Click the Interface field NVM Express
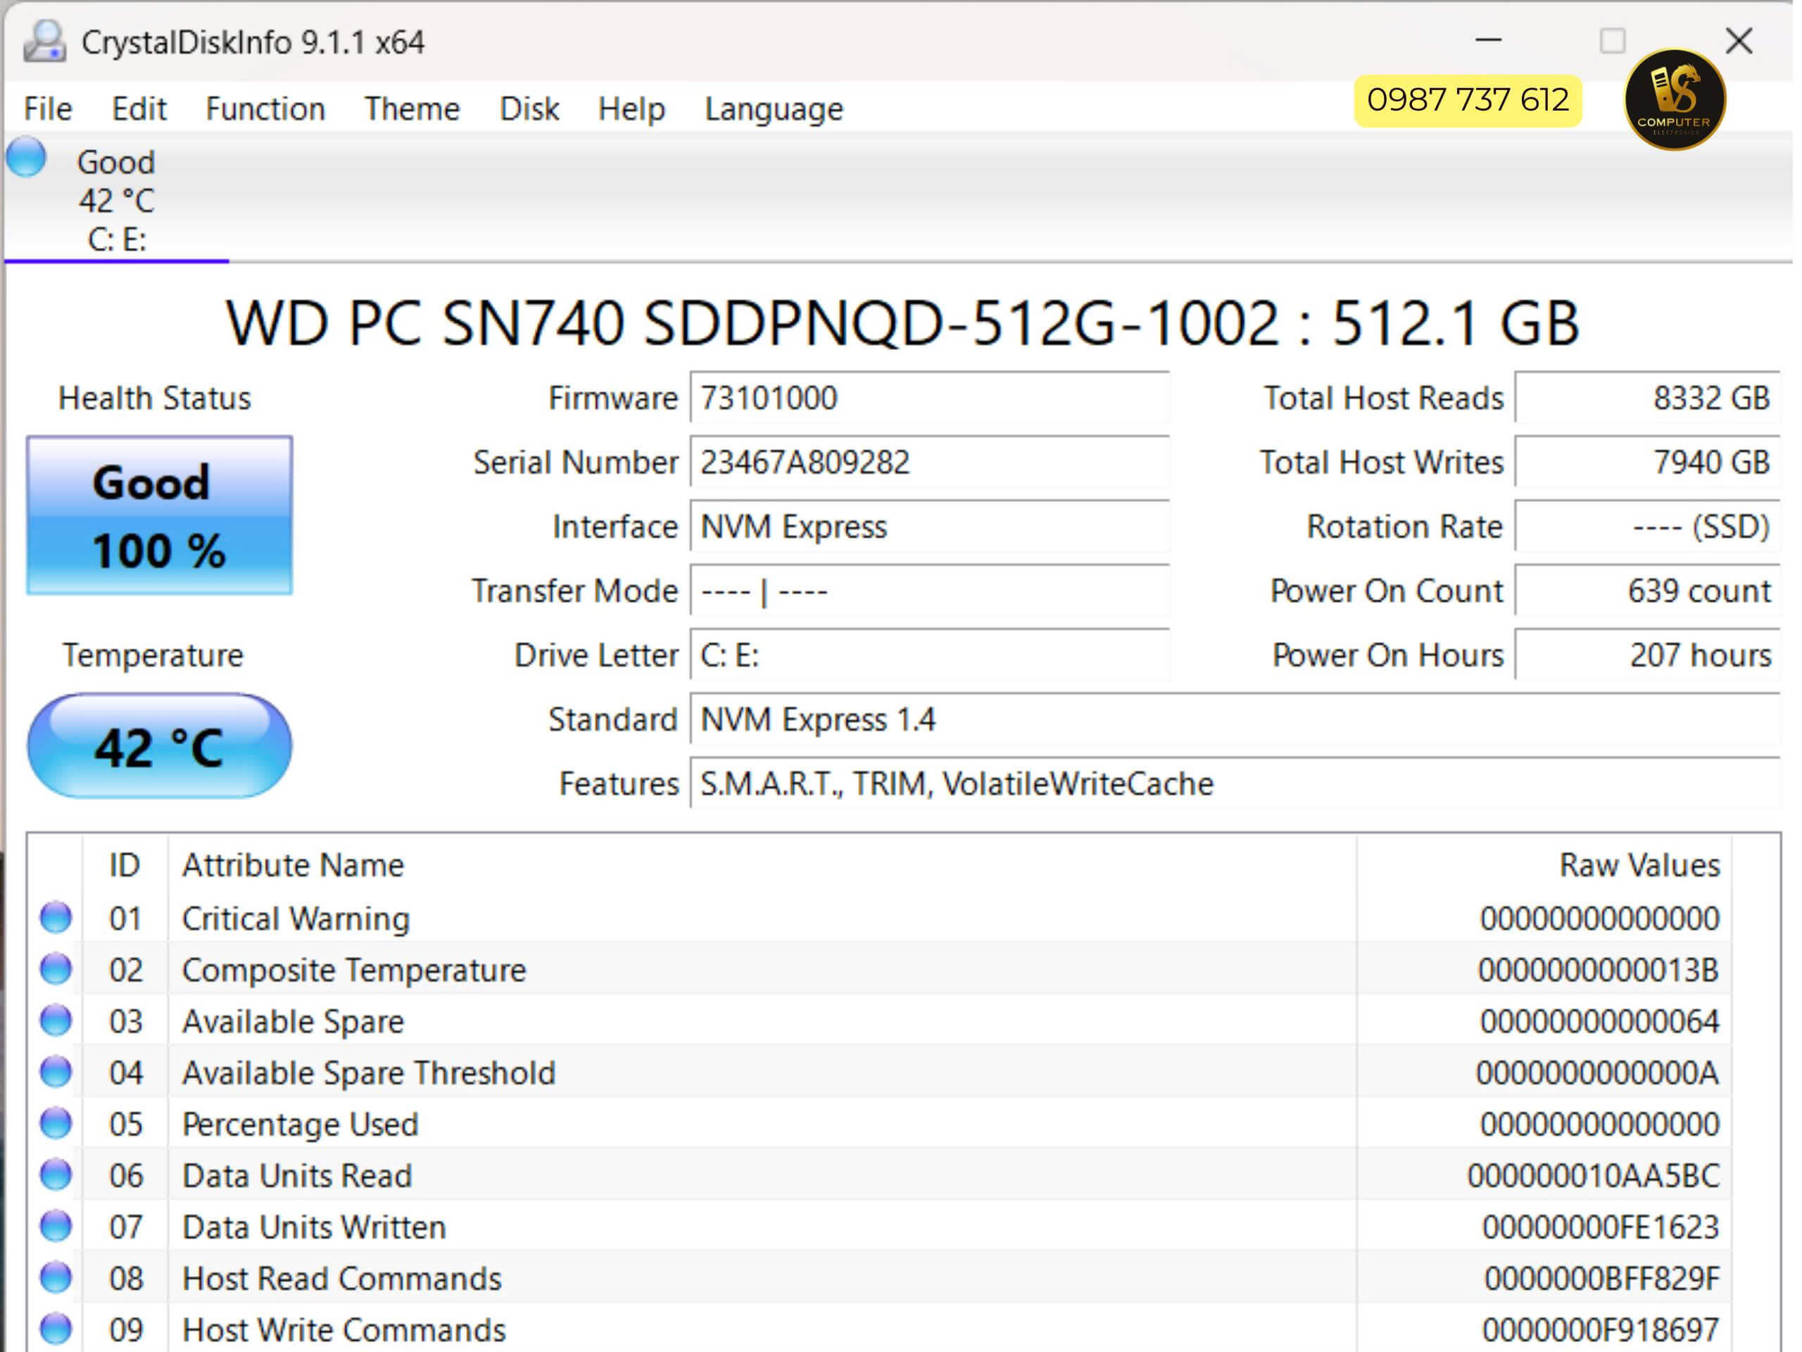This screenshot has width=1802, height=1352. click(x=930, y=527)
